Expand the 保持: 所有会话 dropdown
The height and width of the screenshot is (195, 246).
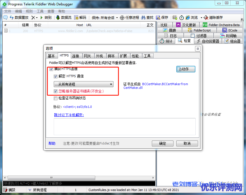click(x=105, y=18)
